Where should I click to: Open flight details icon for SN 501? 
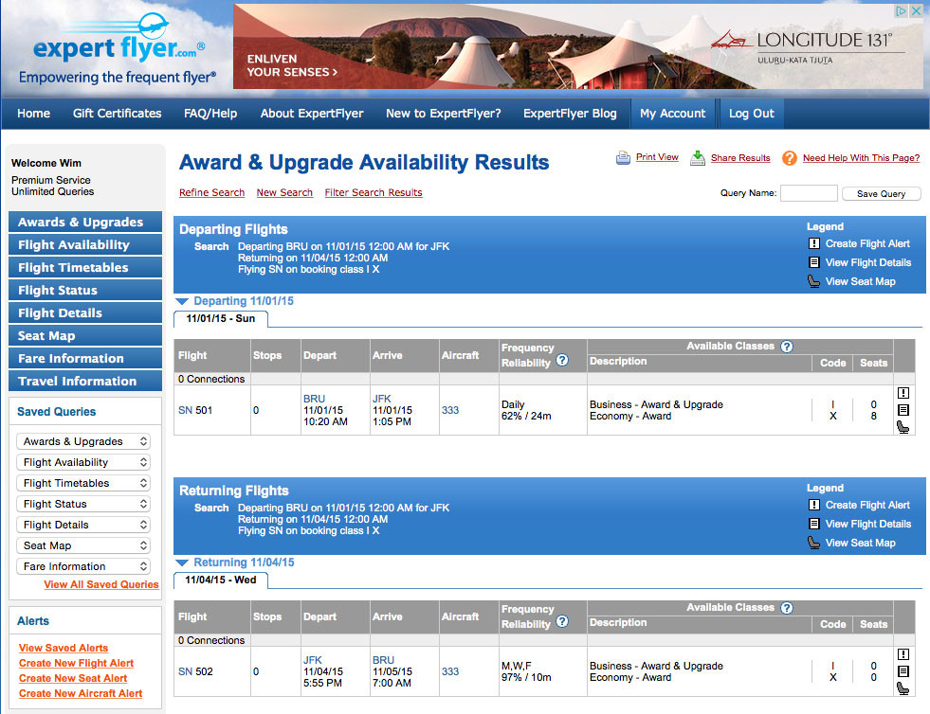click(x=903, y=410)
